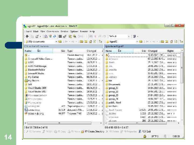
Task: Go to root directory in local panel
Action: [x=86, y=42]
